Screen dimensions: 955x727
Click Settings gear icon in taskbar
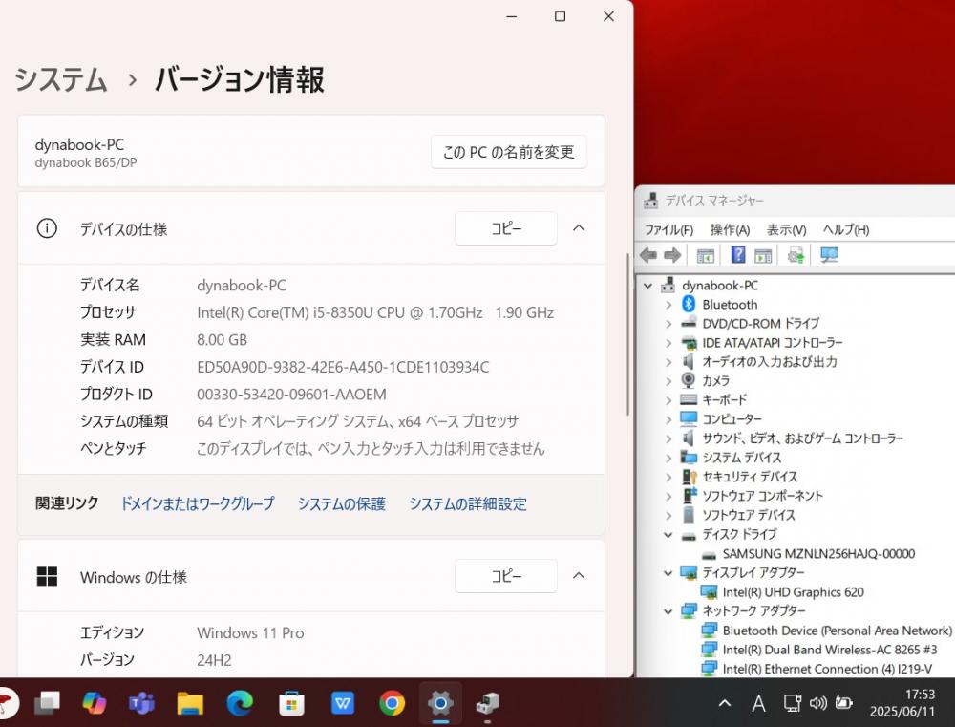pos(440,703)
